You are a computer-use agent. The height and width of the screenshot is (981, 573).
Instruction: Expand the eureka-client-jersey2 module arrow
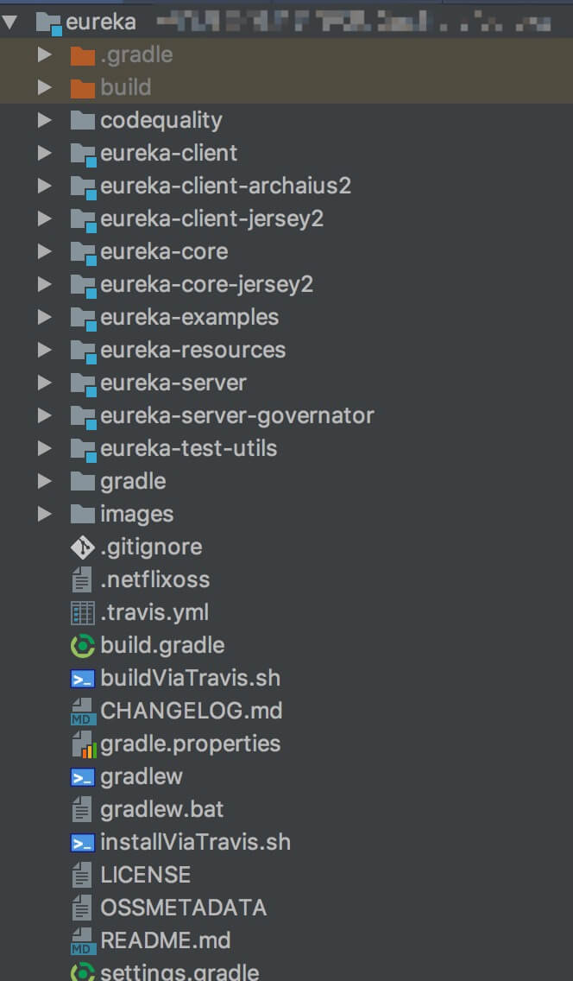pyautogui.click(x=44, y=218)
